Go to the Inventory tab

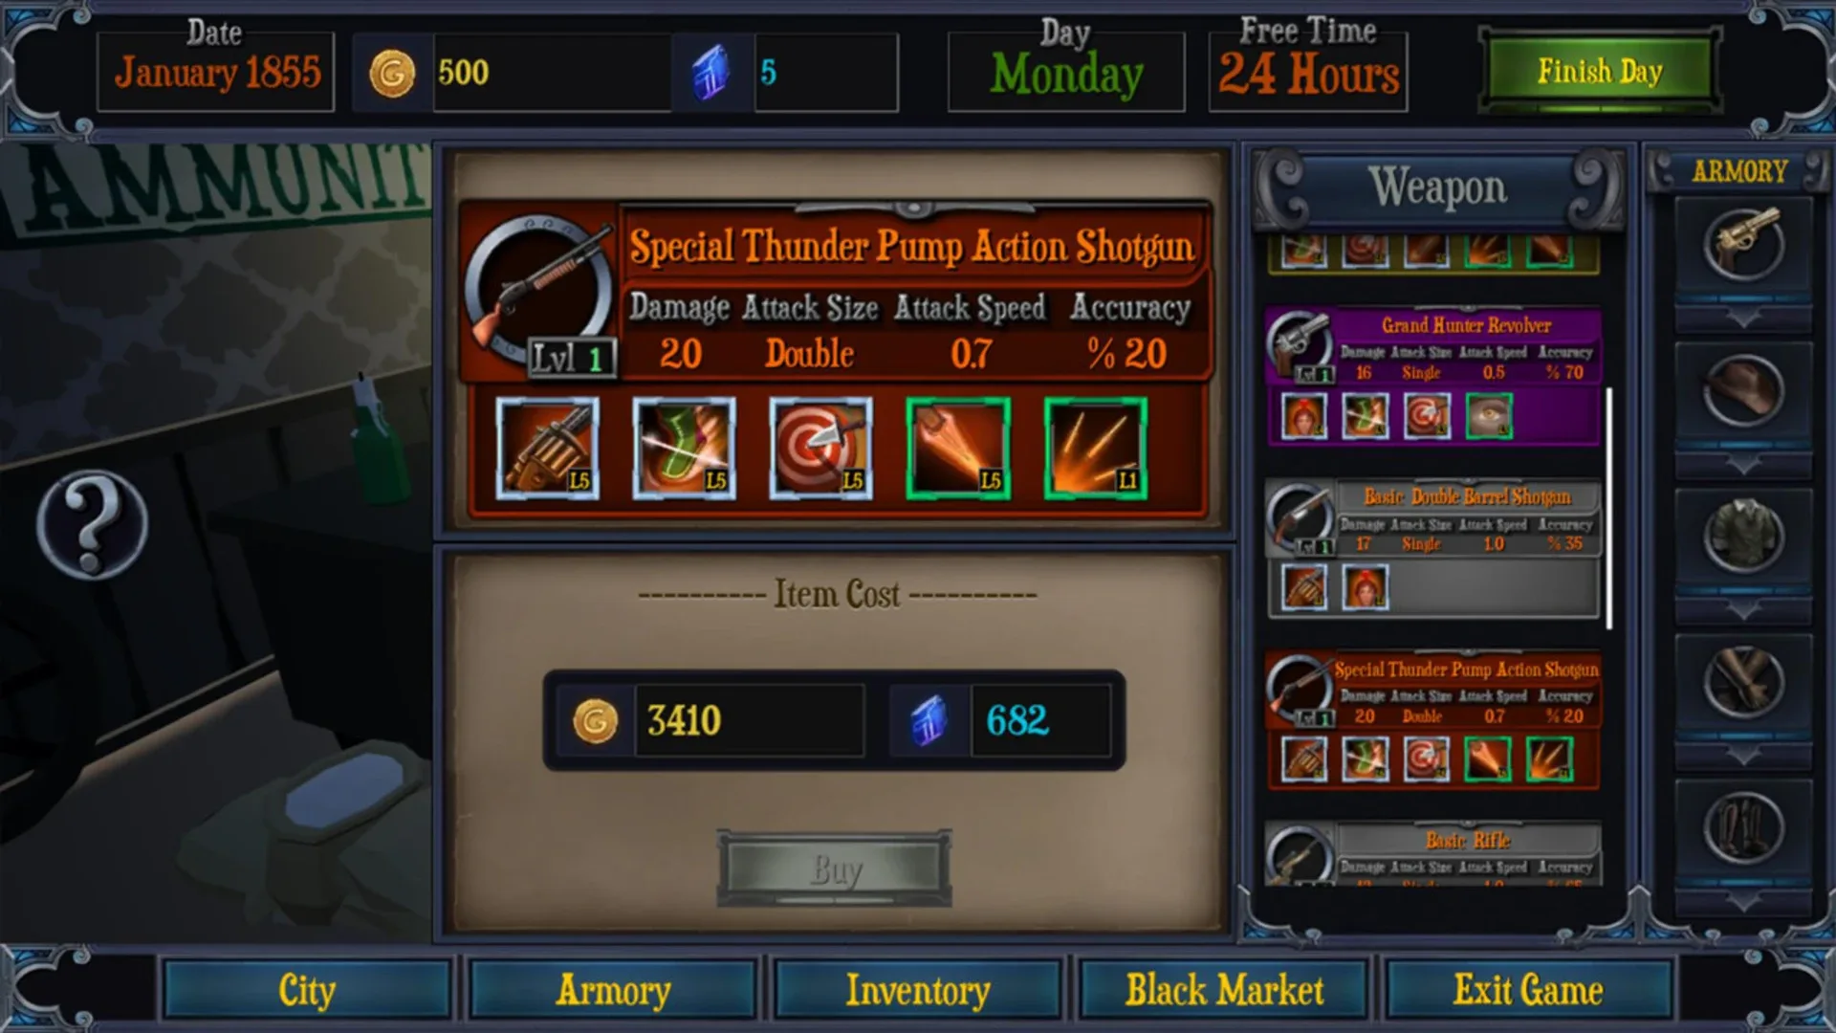[918, 990]
